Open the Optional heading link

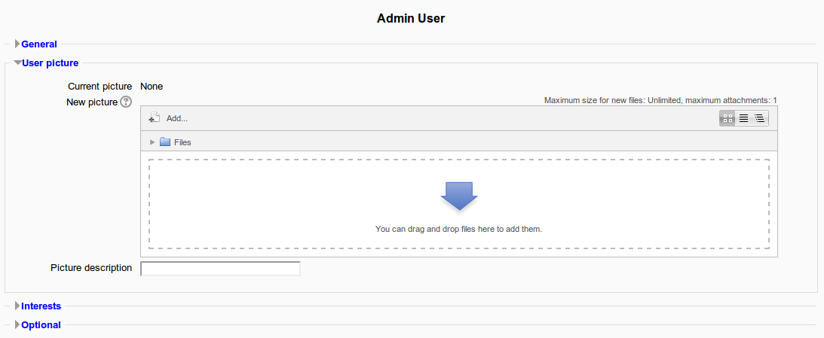pos(41,325)
